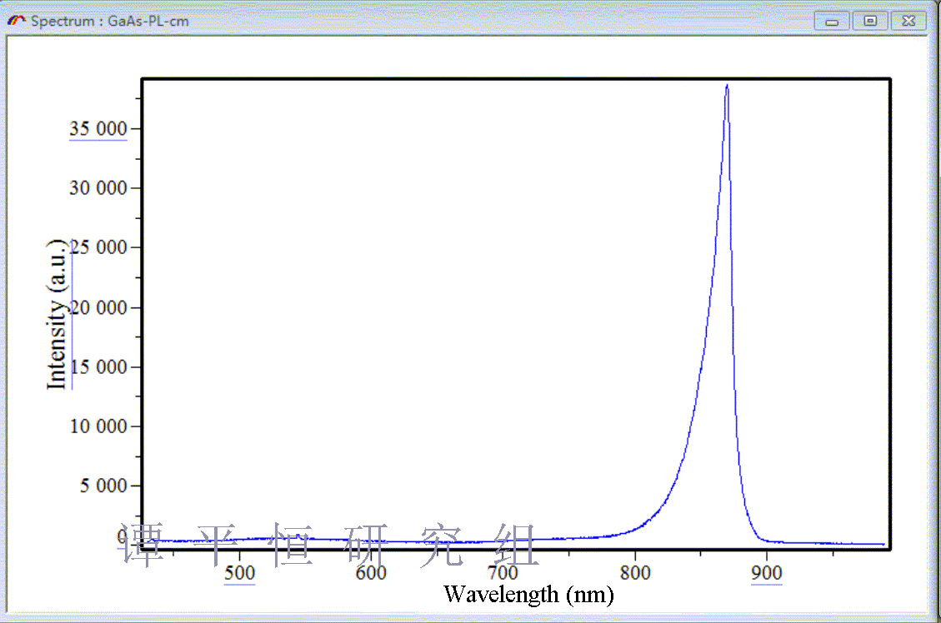Click the 25 000 intensity tick label
Image resolution: width=941 pixels, height=623 pixels.
pos(98,248)
